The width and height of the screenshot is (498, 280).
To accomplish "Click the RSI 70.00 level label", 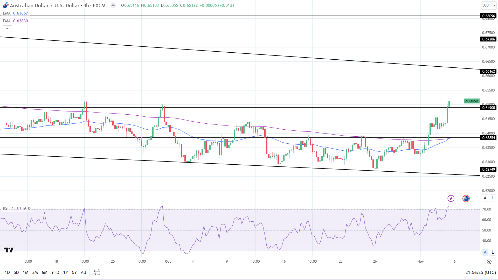I will coord(486,209).
